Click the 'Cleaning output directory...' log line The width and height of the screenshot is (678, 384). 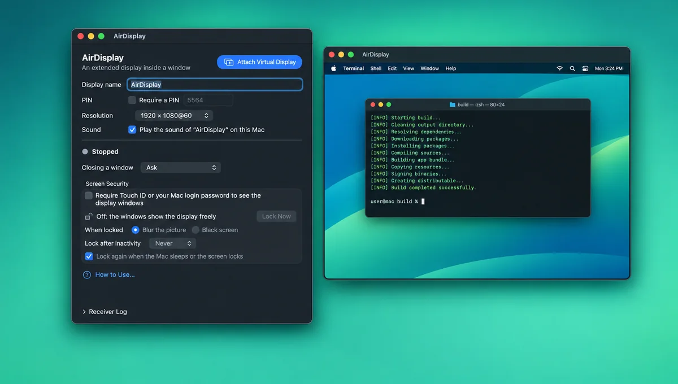422,125
